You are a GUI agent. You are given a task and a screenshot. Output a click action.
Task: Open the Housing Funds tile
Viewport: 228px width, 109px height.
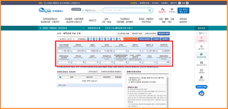[x=78, y=59]
